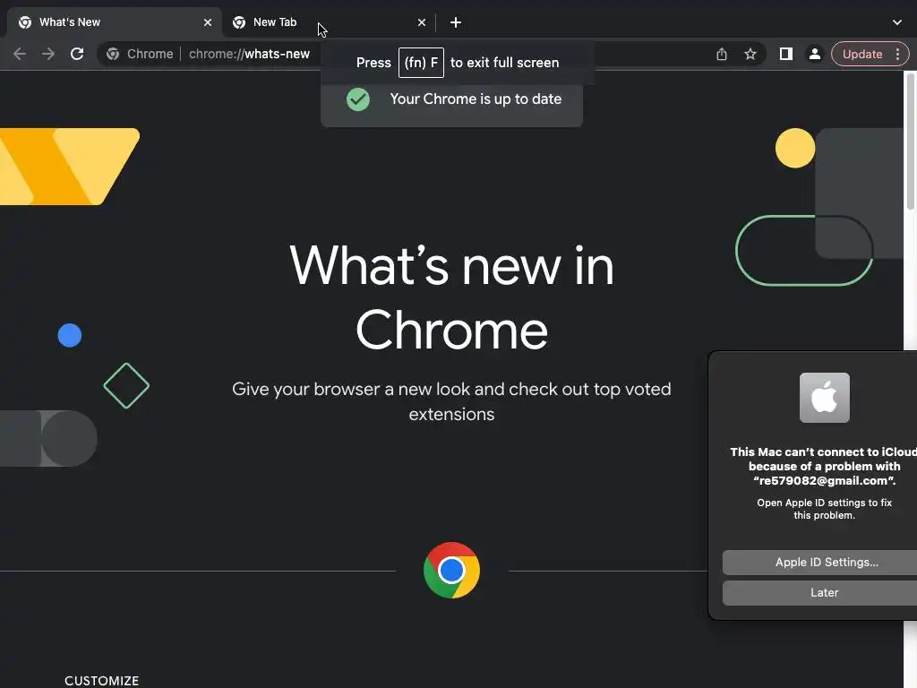Open the profile avatar icon
The height and width of the screenshot is (688, 917).
coord(814,54)
